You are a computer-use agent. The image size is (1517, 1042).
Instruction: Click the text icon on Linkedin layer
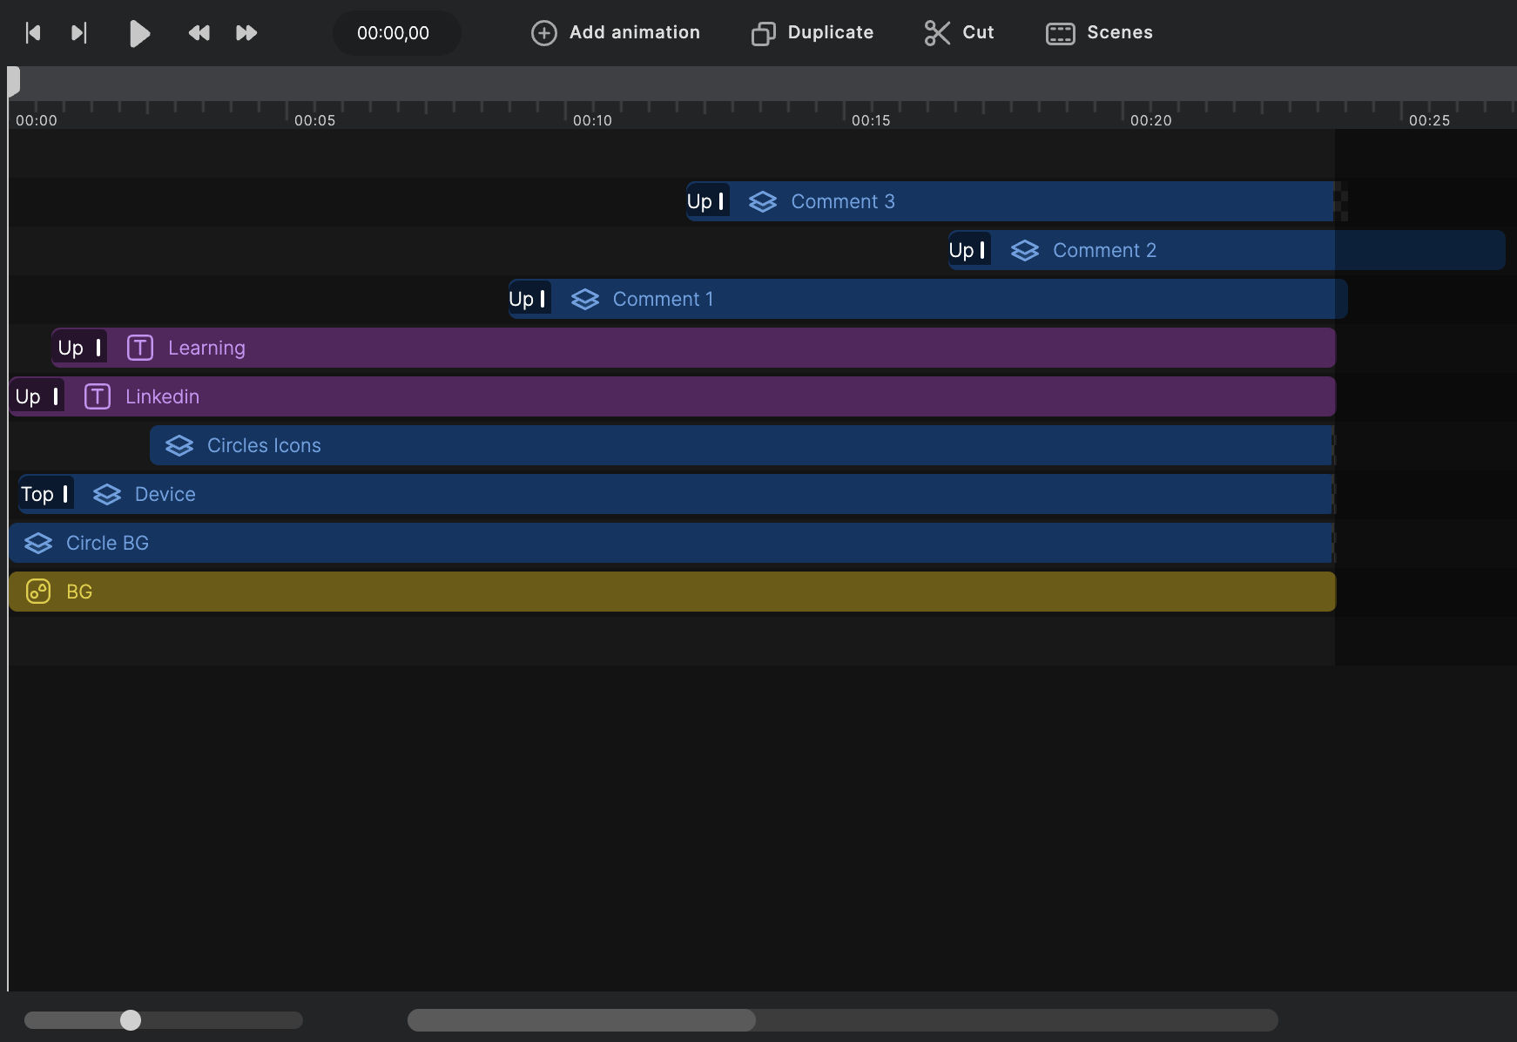click(x=98, y=396)
